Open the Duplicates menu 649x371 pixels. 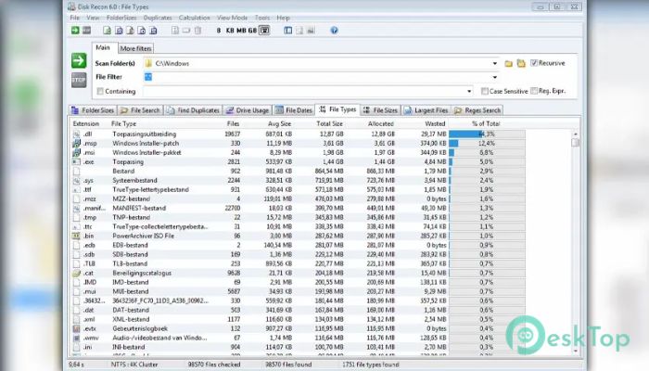coord(158,18)
